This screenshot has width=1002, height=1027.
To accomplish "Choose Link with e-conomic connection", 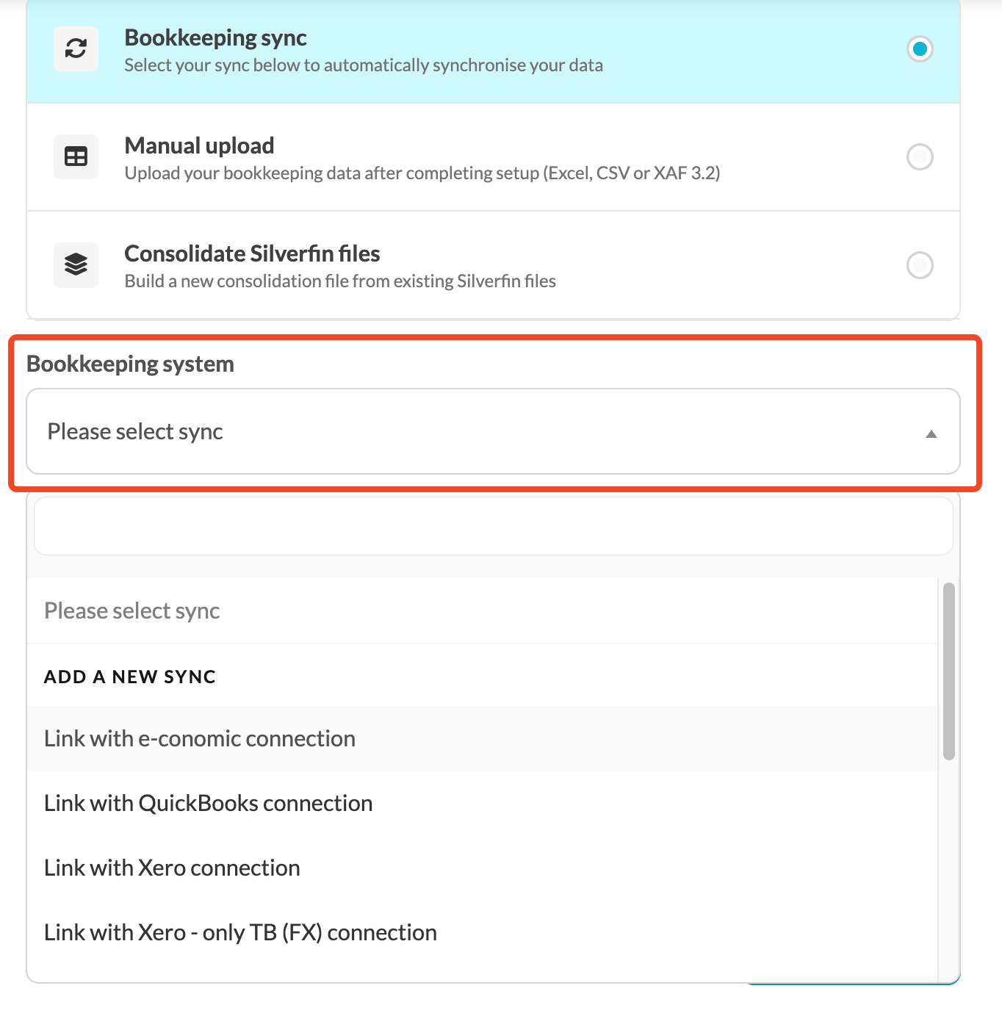I will tap(482, 738).
